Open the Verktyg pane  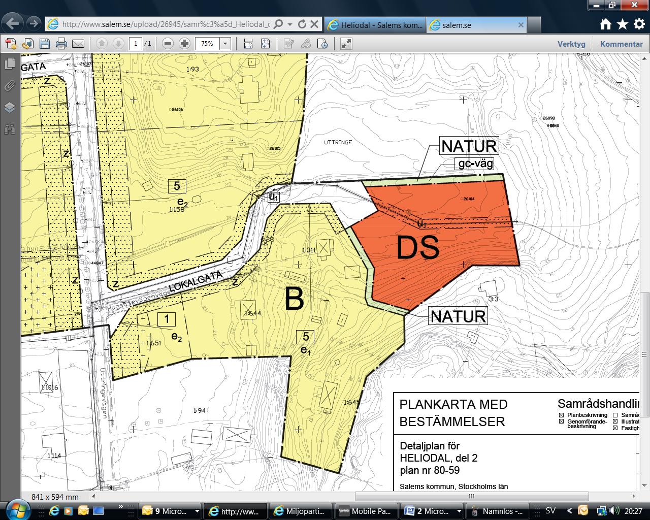[571, 44]
